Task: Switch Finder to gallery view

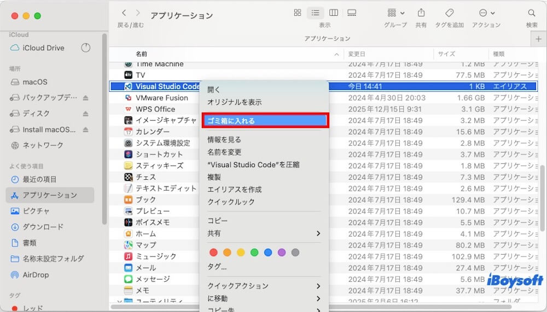Action: [352, 13]
